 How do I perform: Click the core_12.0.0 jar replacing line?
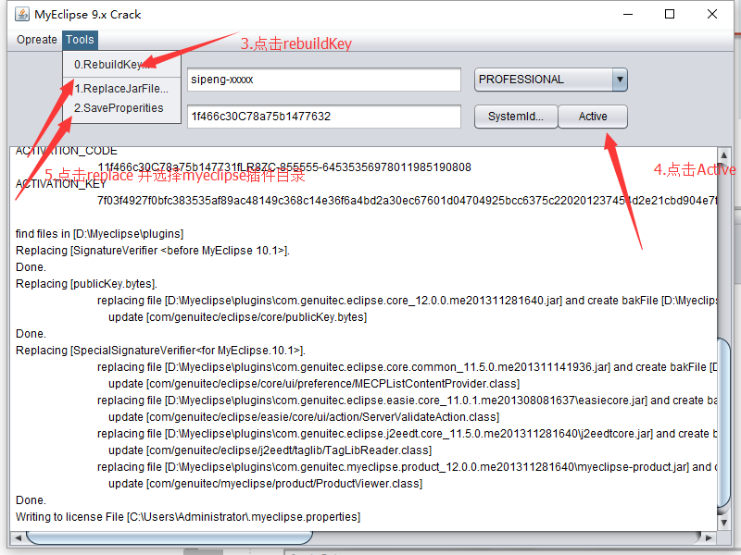[x=407, y=301]
